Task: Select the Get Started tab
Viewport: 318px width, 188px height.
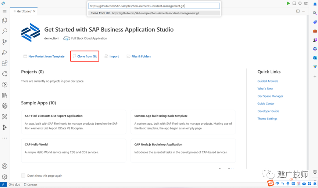Action: pyautogui.click(x=24, y=11)
